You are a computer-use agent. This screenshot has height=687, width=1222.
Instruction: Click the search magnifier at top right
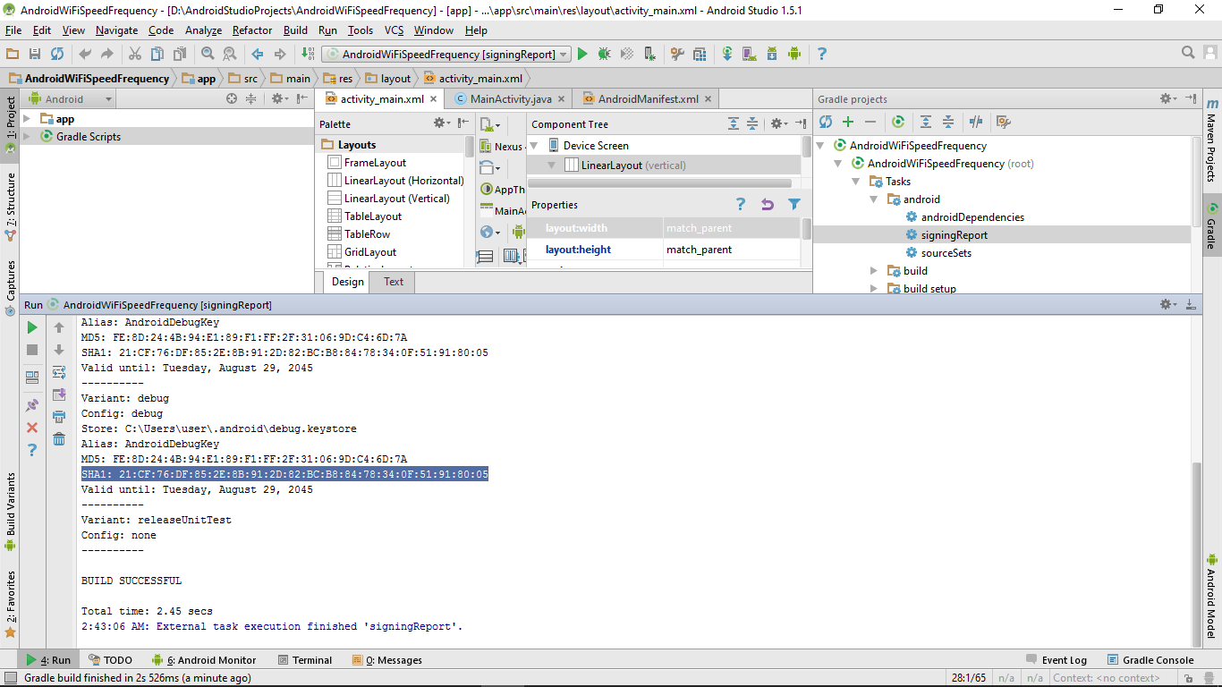1188,53
